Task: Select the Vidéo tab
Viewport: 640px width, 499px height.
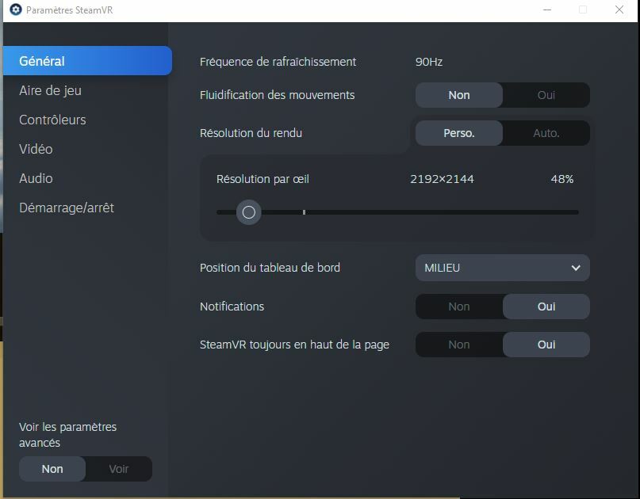Action: pyautogui.click(x=36, y=149)
